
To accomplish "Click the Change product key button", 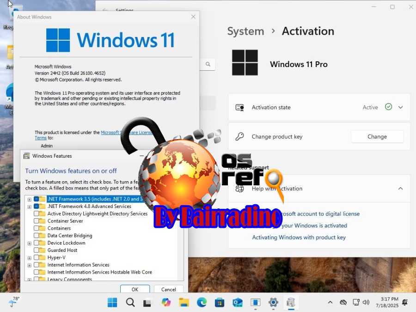I will coord(377,137).
